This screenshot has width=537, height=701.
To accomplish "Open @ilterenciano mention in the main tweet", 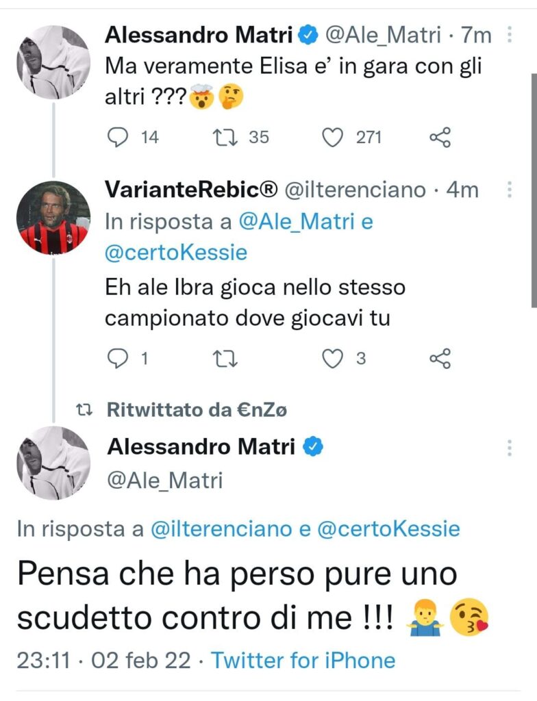I will coord(222,528).
